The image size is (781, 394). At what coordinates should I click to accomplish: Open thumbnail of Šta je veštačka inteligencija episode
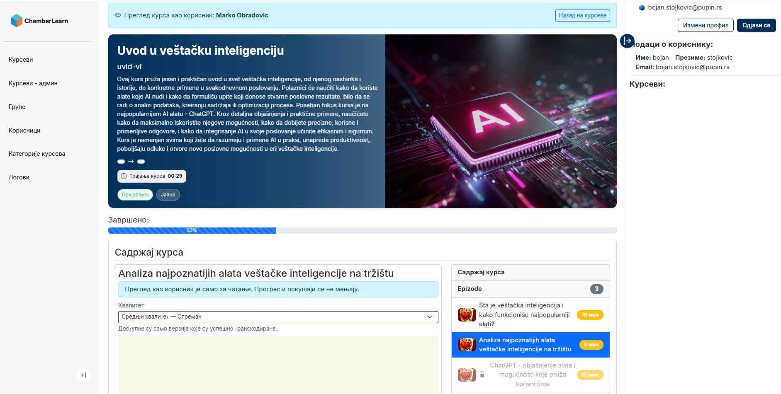coord(467,315)
